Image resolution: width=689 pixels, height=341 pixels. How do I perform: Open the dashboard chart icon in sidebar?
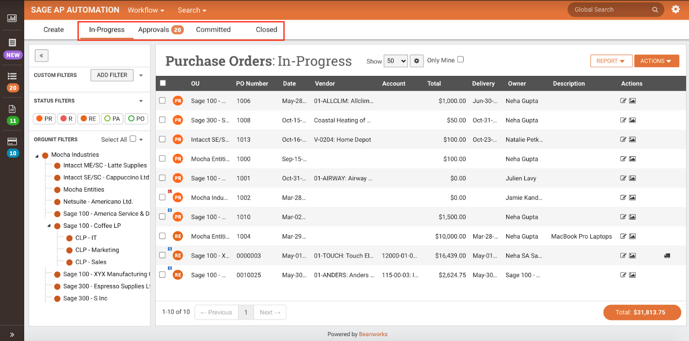[12, 18]
